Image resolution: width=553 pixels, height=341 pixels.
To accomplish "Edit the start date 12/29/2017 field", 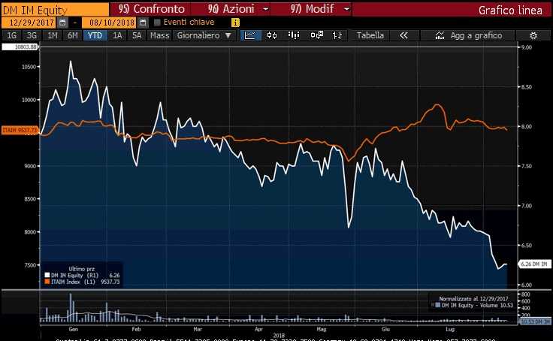I will click(x=29, y=23).
